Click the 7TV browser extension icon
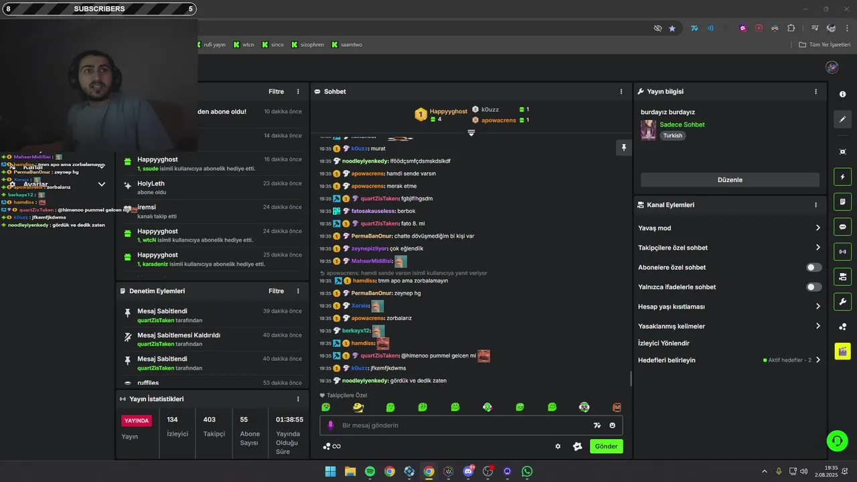The image size is (857, 482). (x=694, y=28)
